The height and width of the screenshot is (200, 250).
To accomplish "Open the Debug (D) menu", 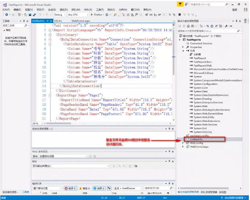I will click(63, 10).
